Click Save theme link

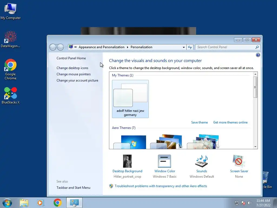pos(199,122)
